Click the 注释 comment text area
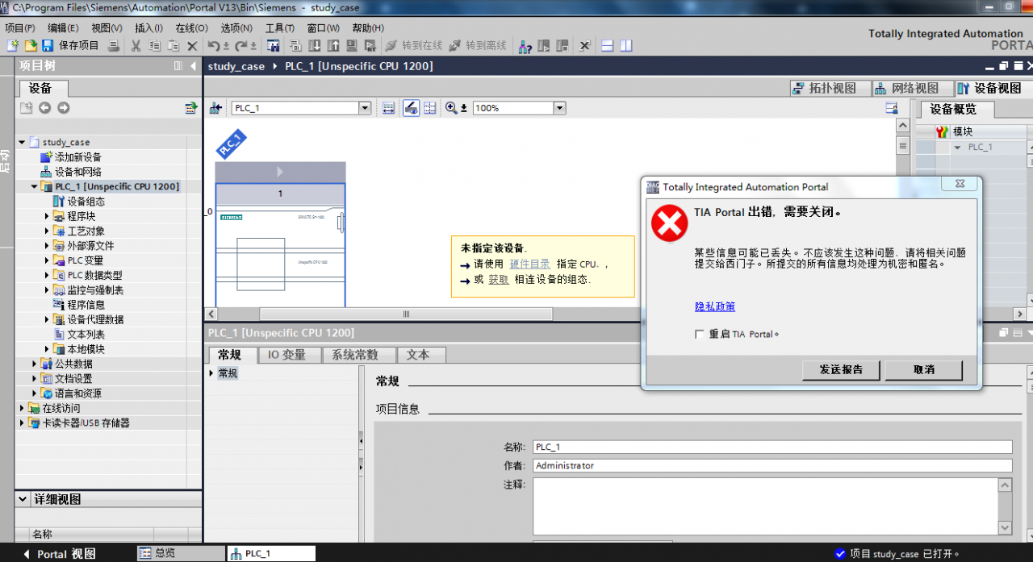 pos(765,506)
